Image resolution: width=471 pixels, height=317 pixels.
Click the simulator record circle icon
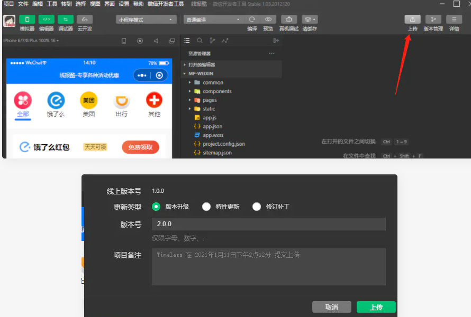140,41
